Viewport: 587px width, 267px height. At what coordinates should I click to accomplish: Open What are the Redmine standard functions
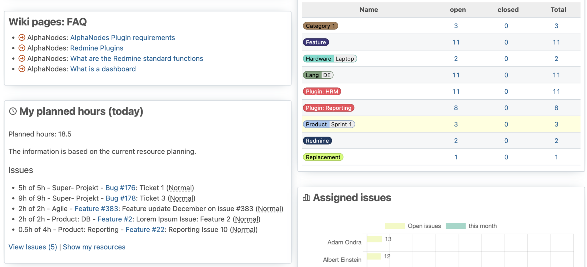(x=137, y=59)
